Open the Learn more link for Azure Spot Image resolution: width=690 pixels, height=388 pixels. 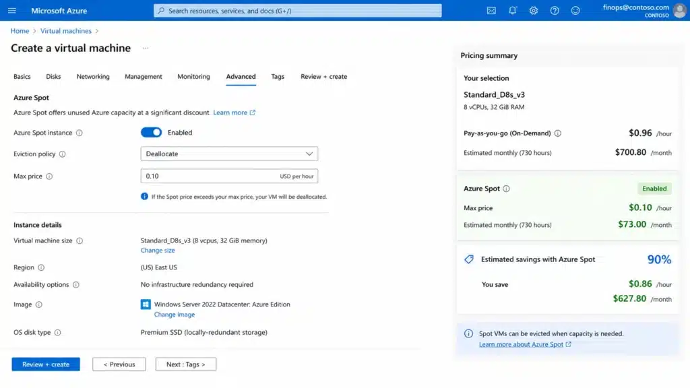point(230,112)
